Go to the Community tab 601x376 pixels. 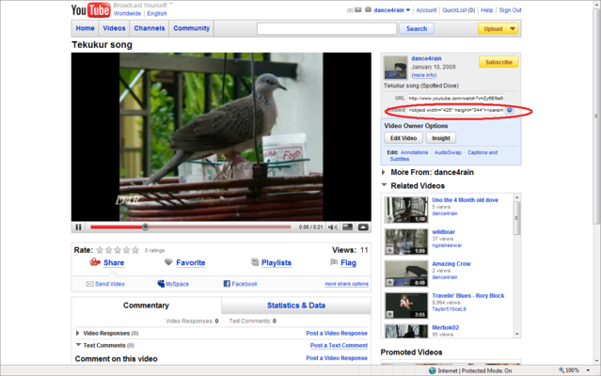point(191,28)
